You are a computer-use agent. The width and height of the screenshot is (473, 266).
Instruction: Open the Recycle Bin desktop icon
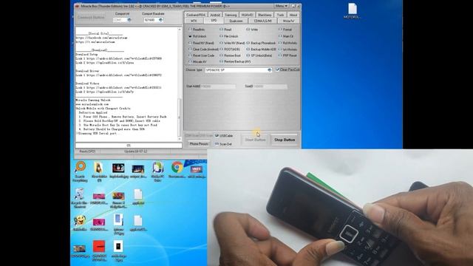tap(80, 198)
